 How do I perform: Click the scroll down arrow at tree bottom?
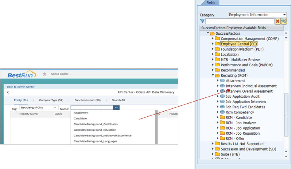coord(286,156)
